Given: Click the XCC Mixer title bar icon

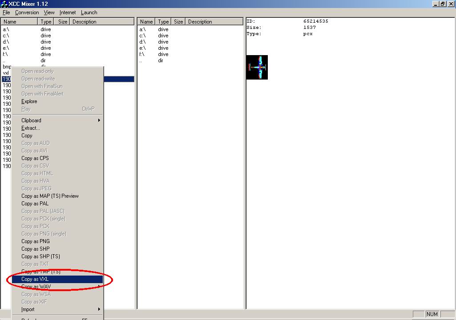Looking at the screenshot, I should pyautogui.click(x=4, y=4).
